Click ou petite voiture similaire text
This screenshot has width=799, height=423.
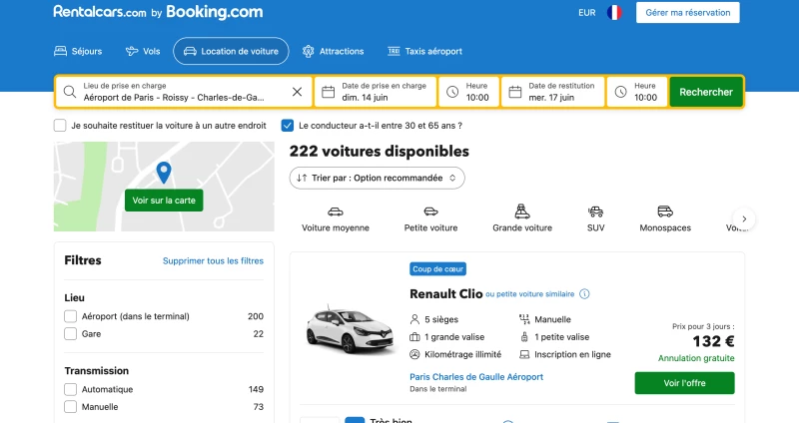[530, 294]
